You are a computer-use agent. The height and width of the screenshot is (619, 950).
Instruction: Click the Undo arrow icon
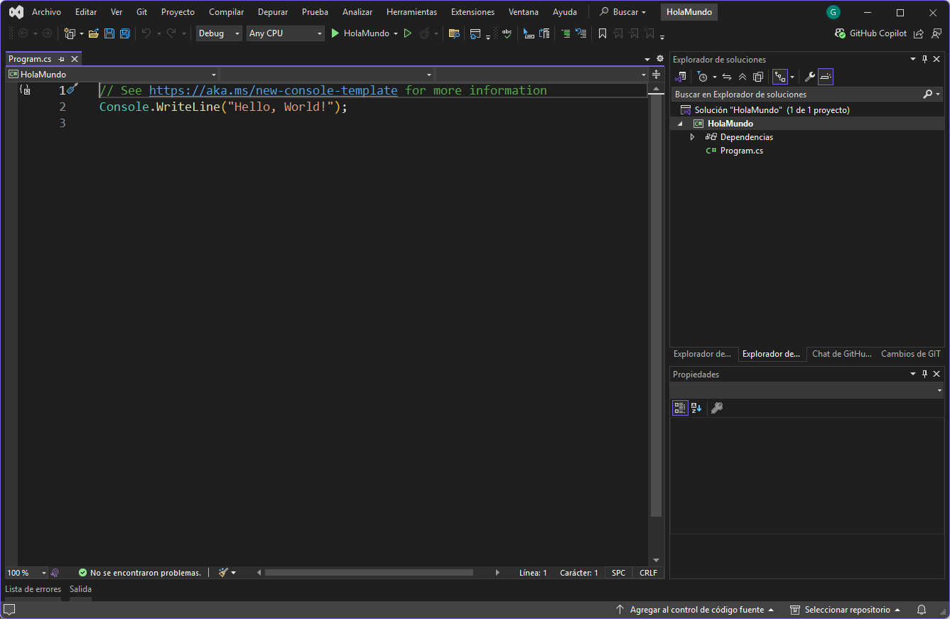(146, 33)
